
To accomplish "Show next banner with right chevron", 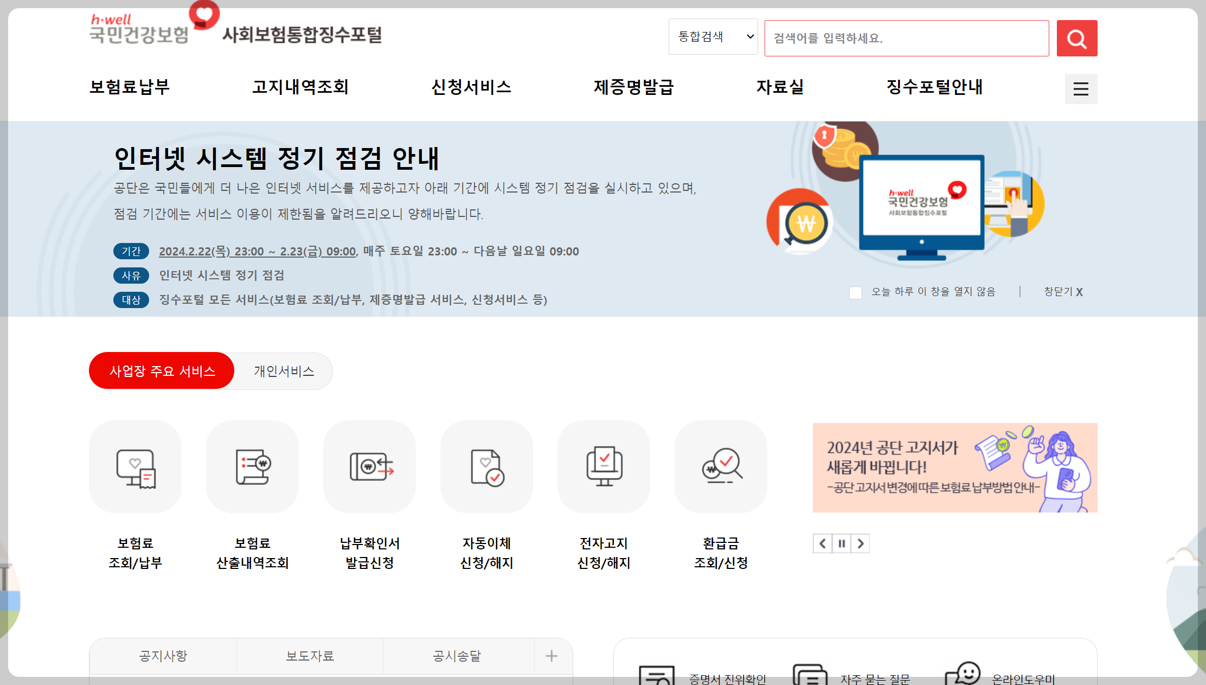I will pyautogui.click(x=861, y=543).
